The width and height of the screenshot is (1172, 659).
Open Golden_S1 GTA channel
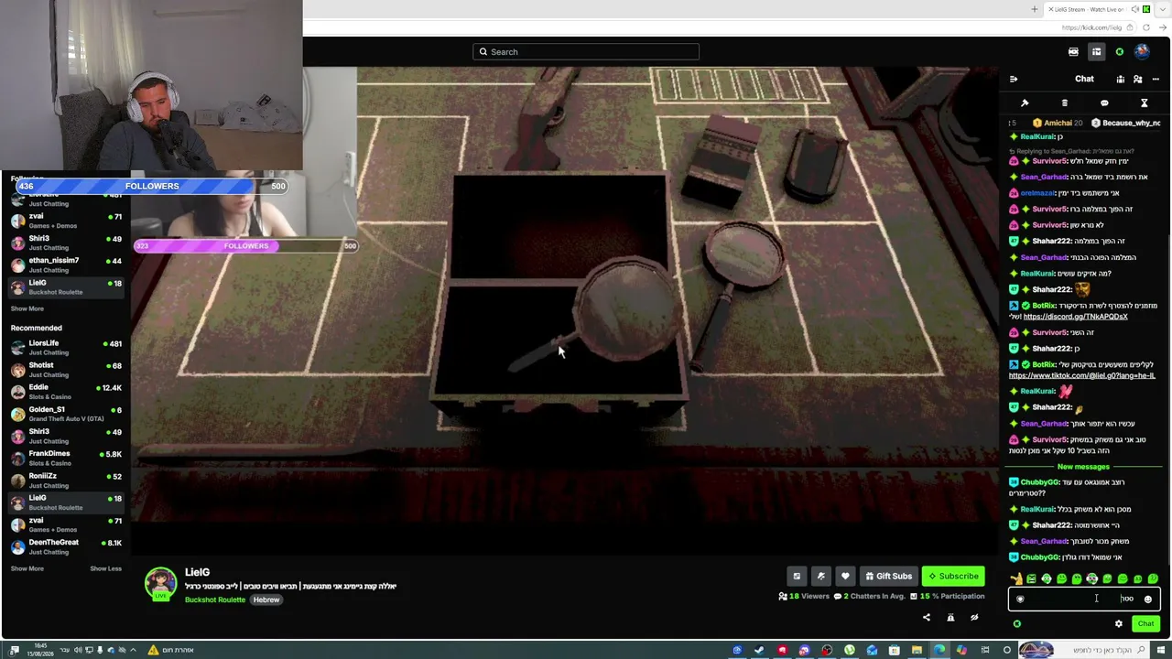66,414
